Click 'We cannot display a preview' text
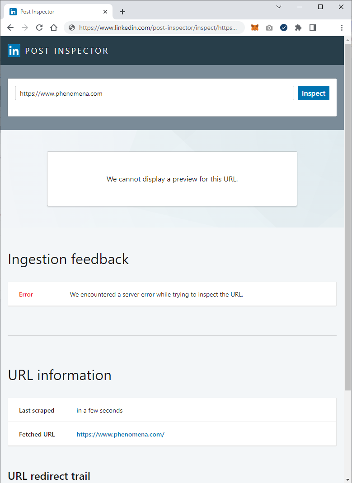This screenshot has width=352, height=483. coord(172,179)
